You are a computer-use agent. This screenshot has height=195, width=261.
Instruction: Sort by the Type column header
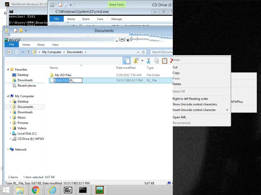pyautogui.click(x=150, y=68)
